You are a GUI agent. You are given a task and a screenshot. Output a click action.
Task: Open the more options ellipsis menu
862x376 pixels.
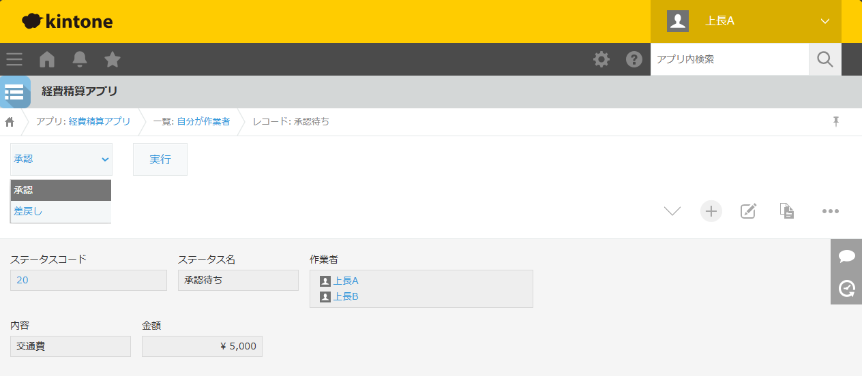[830, 211]
